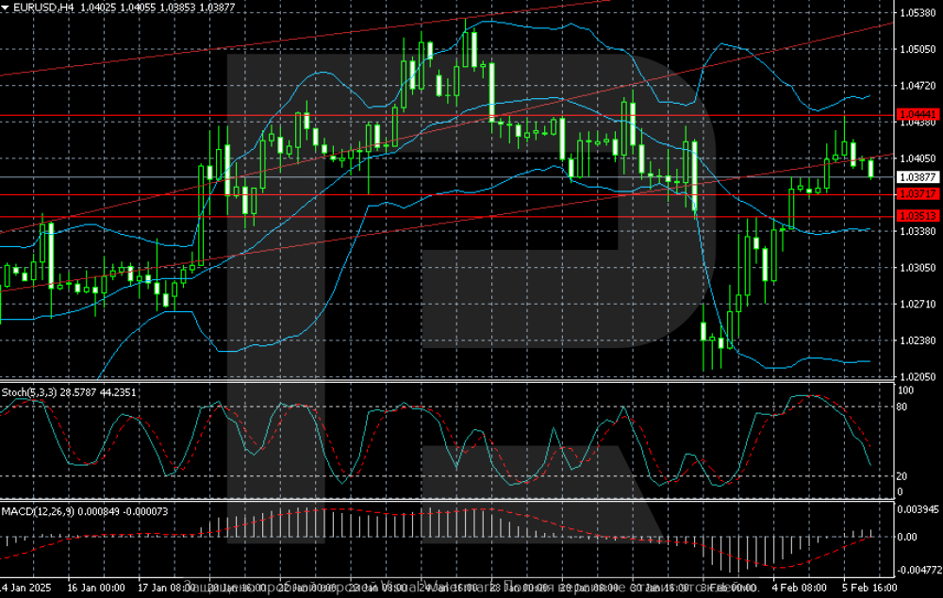943x598 pixels.
Task: Click the 16 Jan 00:00 time label
Action: (96, 587)
